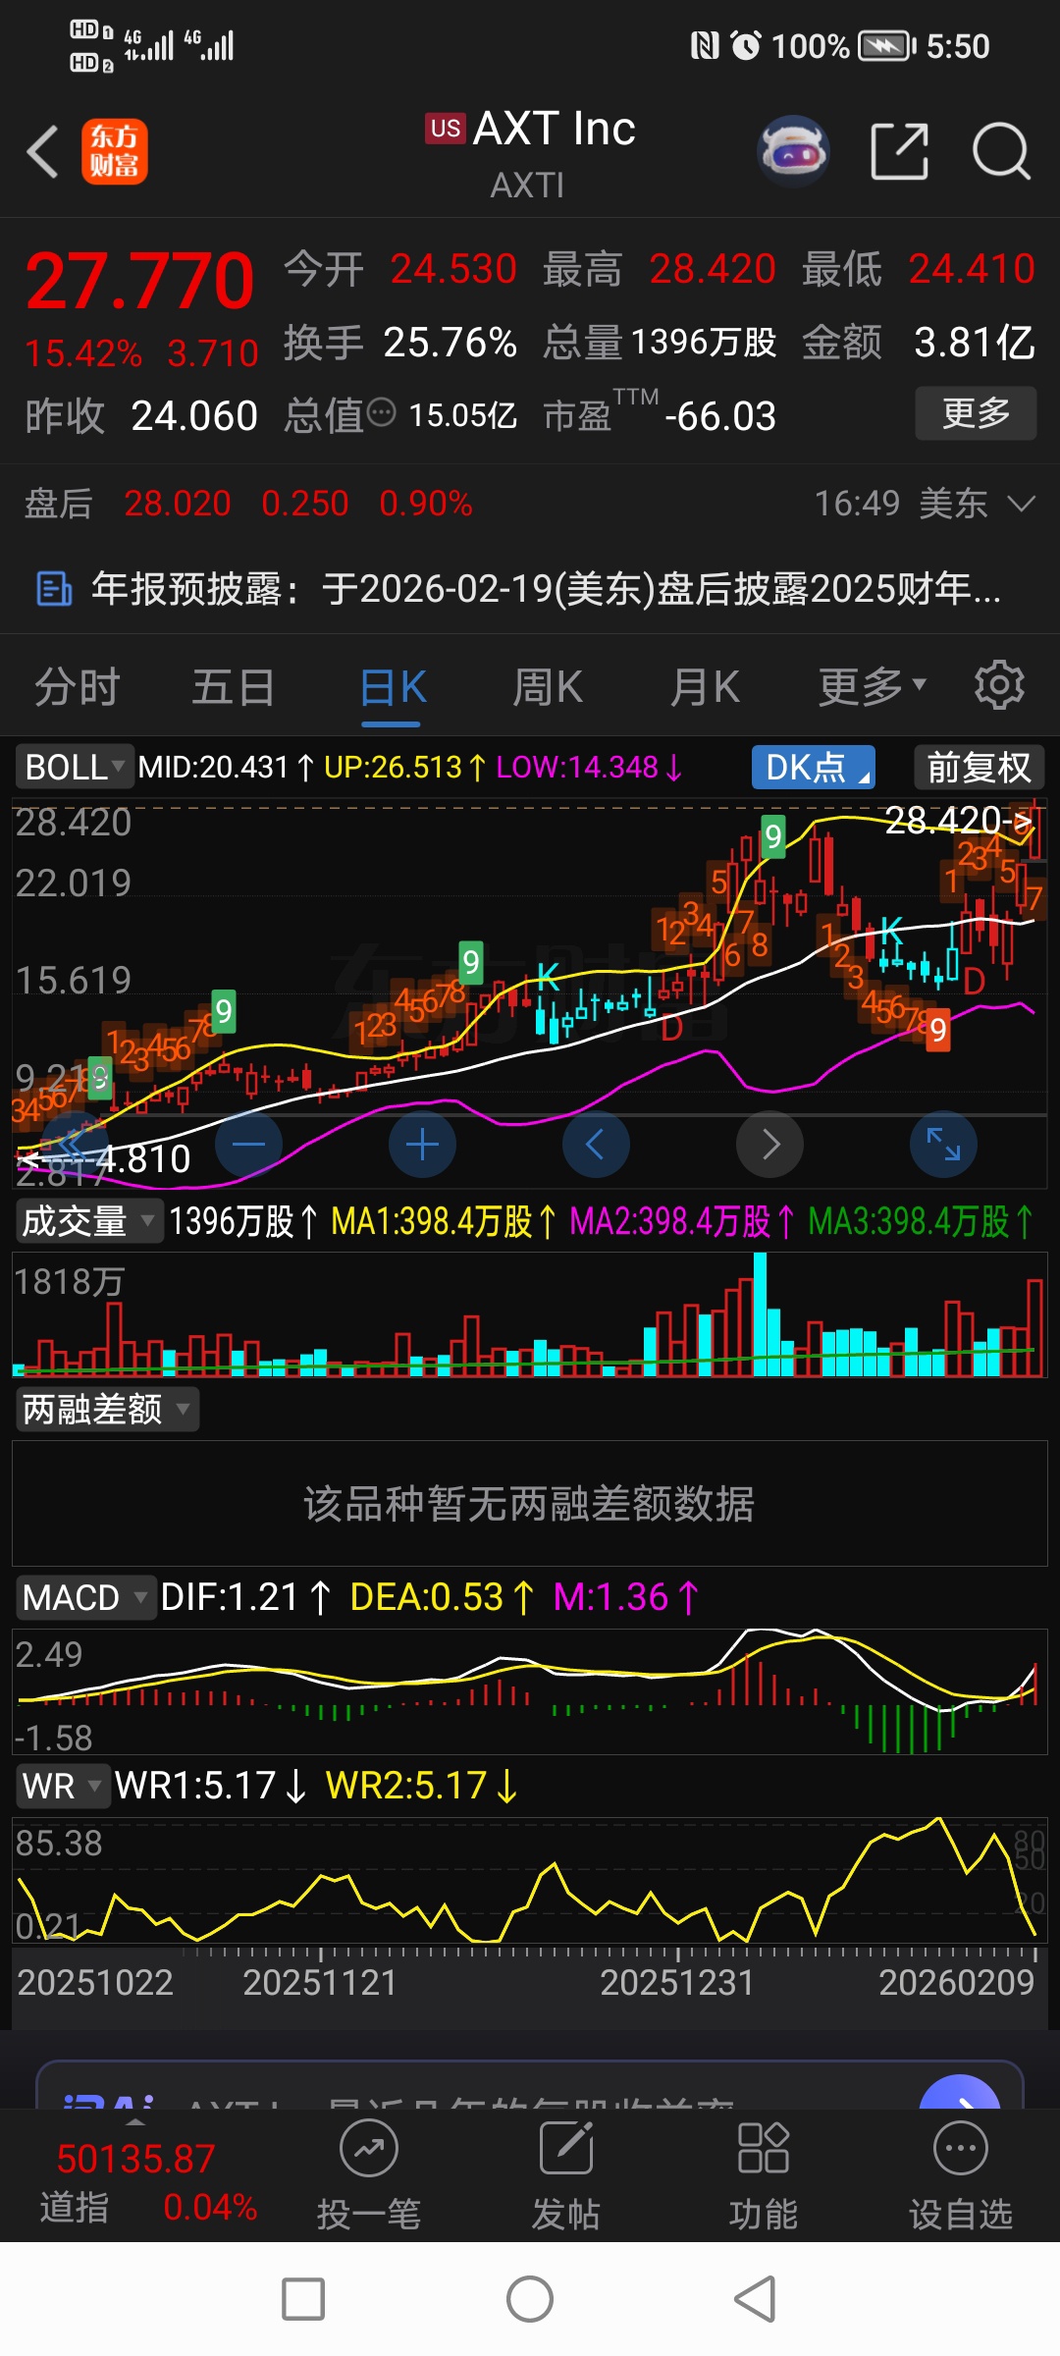Open the AI robot assistant avatar
1060x2356 pixels.
point(793,152)
